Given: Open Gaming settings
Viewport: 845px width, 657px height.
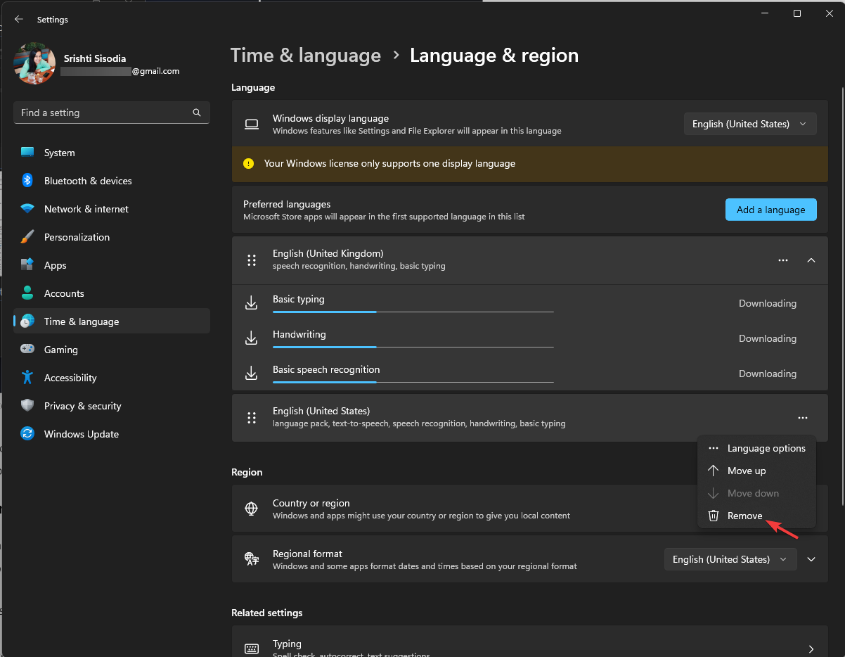Looking at the screenshot, I should click(x=112, y=350).
